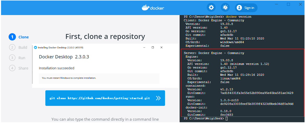
Task: Maximize the main Docker window
Action: pyautogui.click(x=289, y=4)
